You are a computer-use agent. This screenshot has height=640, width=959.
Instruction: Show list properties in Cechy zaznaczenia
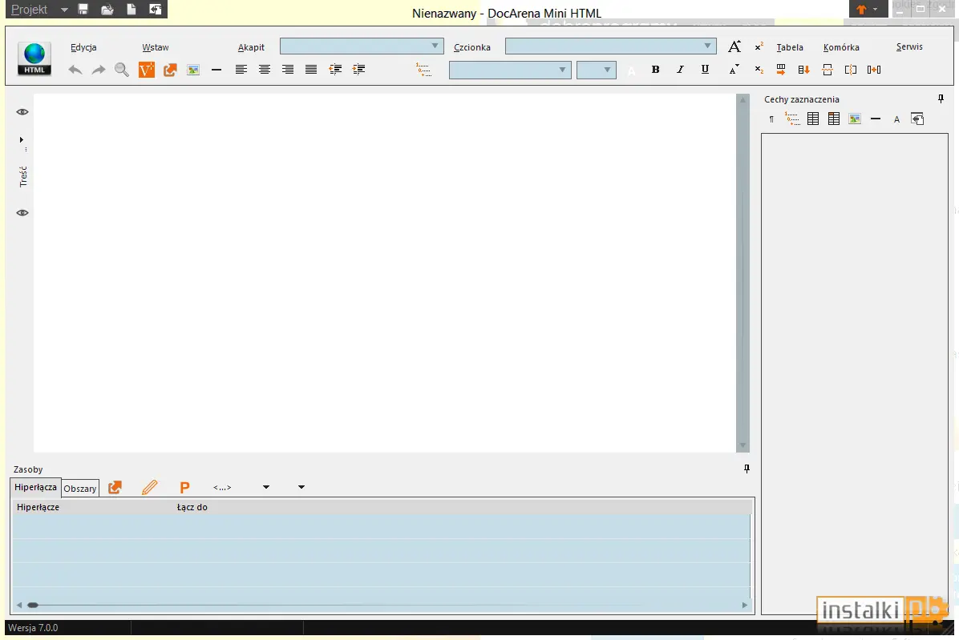792,119
